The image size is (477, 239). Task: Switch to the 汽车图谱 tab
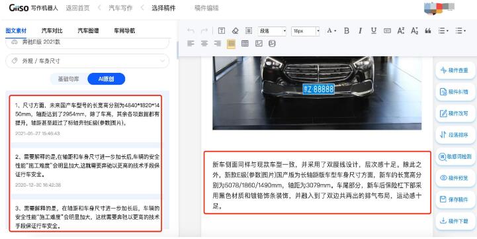(x=88, y=30)
